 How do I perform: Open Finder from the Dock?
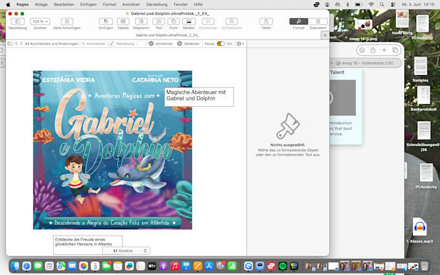[x=15, y=266]
